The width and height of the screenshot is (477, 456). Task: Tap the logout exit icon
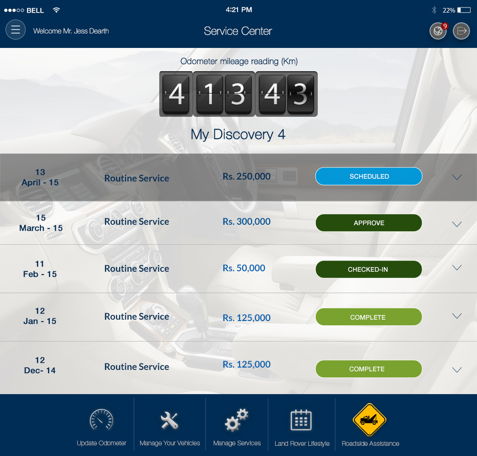[x=461, y=31]
